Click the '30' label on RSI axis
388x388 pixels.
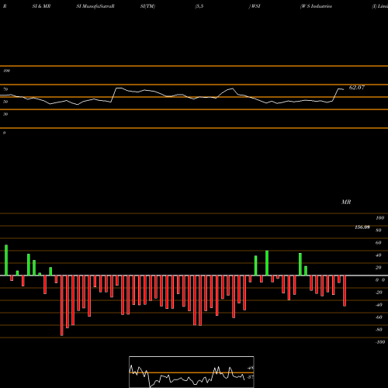[5, 114]
